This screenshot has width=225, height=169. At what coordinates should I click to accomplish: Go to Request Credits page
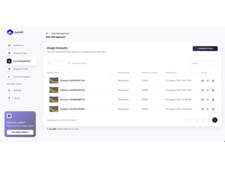[x=21, y=69]
